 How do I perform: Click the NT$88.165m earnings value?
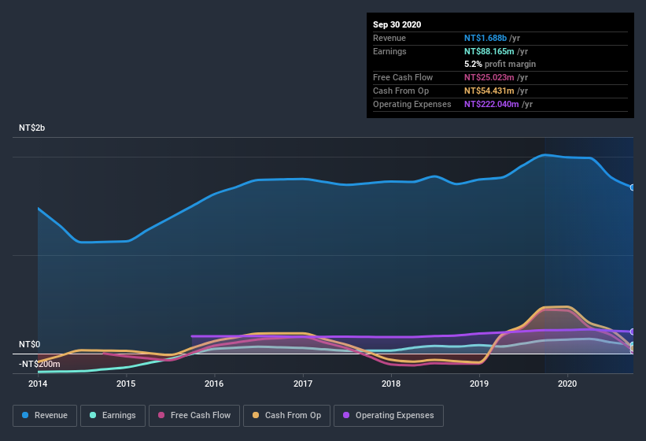tap(489, 51)
